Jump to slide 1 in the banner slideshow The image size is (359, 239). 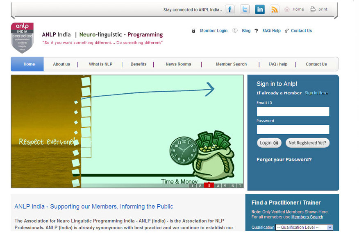(x=193, y=185)
